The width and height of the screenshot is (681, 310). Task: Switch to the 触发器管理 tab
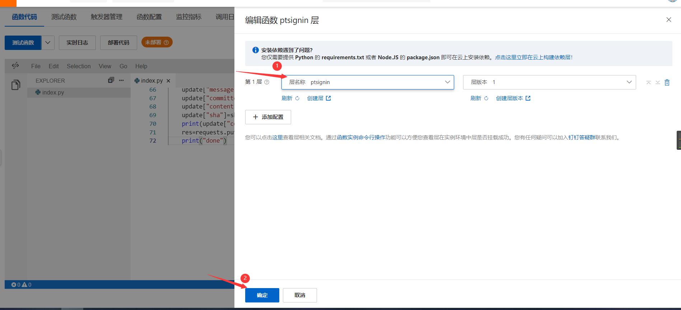pos(107,17)
